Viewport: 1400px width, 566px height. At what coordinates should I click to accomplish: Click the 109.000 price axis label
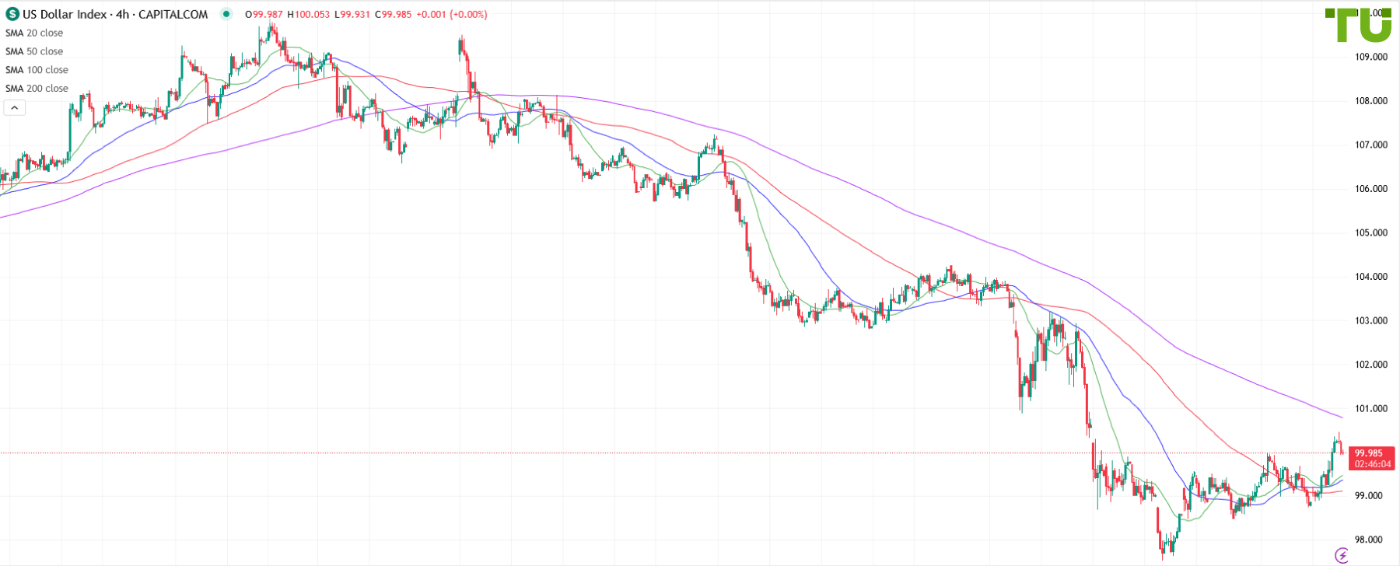click(x=1371, y=57)
